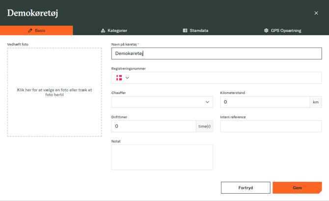Click the photo upload drop area
Image resolution: width=329 pixels, height=201 pixels.
(55, 92)
